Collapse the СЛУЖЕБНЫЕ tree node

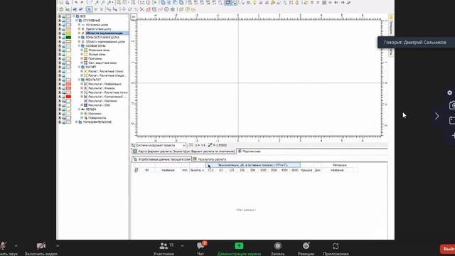77,21
